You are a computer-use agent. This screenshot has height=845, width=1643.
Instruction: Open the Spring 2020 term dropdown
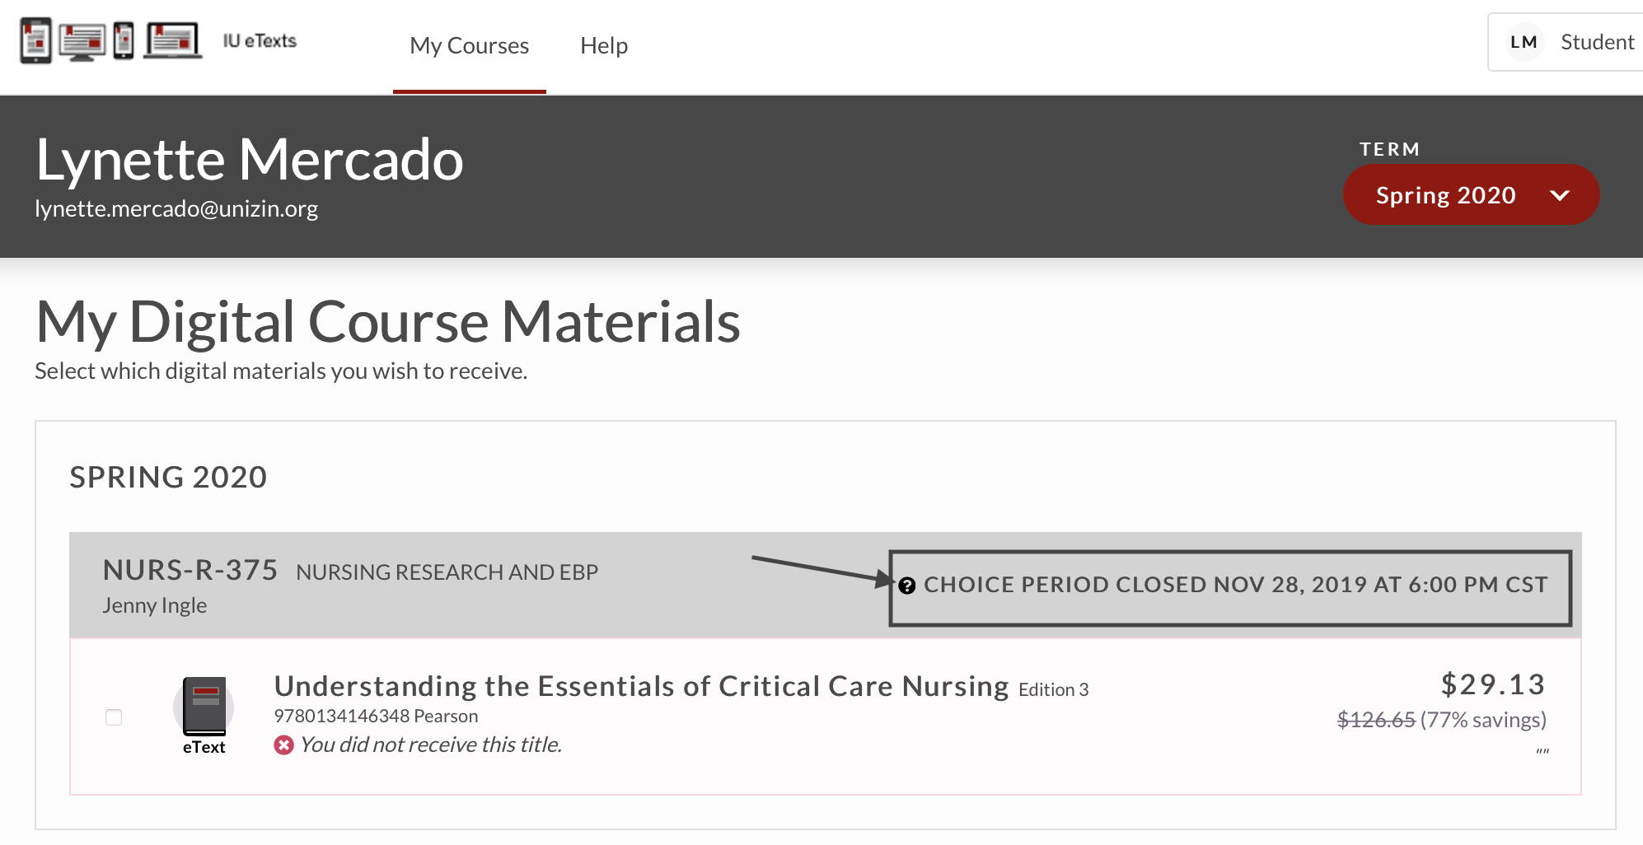pos(1471,195)
